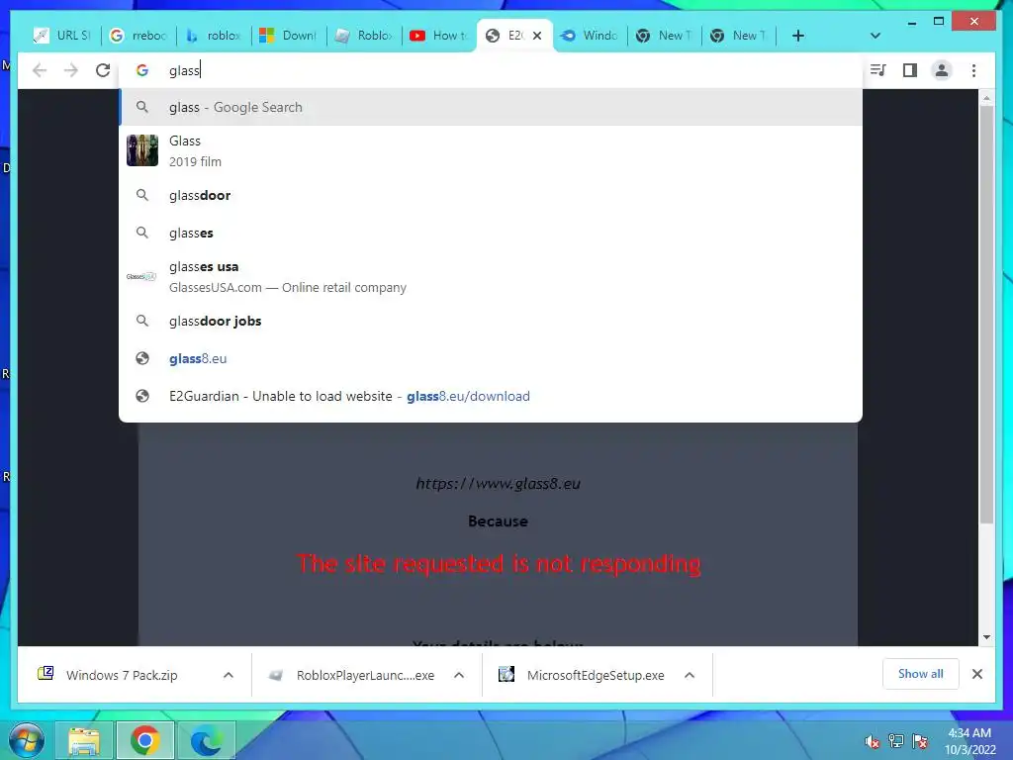The height and width of the screenshot is (760, 1013).
Task: Open the Chrome three-dot menu
Action: pyautogui.click(x=973, y=70)
